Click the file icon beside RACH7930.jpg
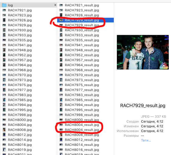 pyautogui.click(x=4, y=30)
